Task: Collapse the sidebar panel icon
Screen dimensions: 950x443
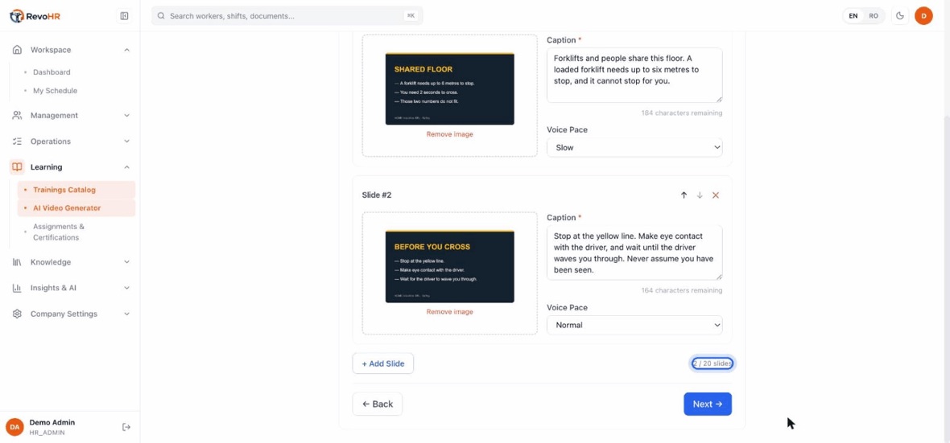Action: 124,16
